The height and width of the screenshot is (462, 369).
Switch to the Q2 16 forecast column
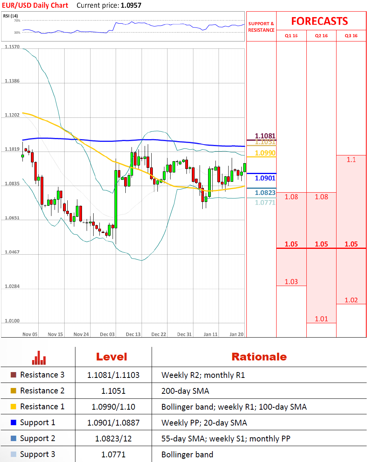[x=321, y=36]
